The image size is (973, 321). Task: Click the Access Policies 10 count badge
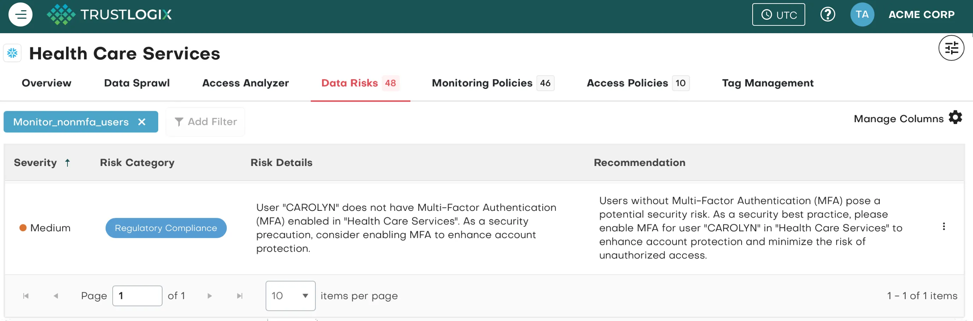(680, 83)
